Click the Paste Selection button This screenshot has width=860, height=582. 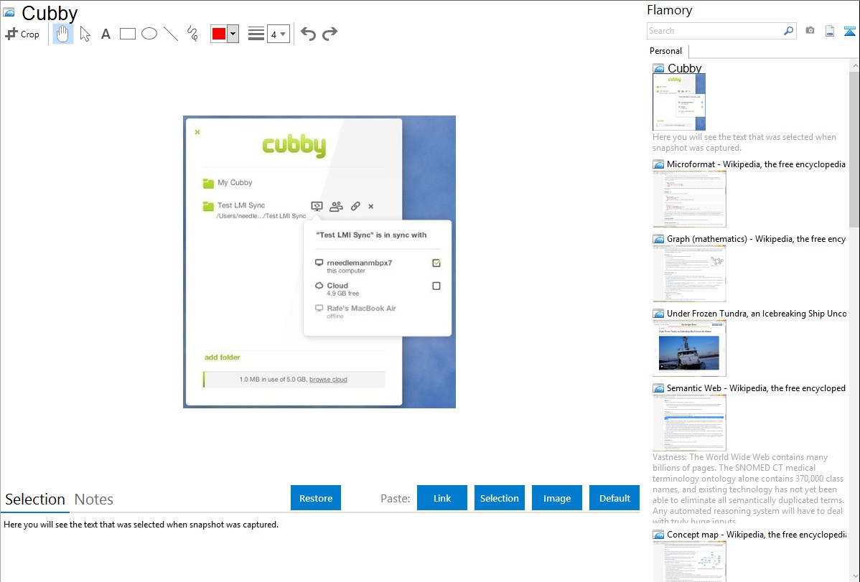(500, 498)
